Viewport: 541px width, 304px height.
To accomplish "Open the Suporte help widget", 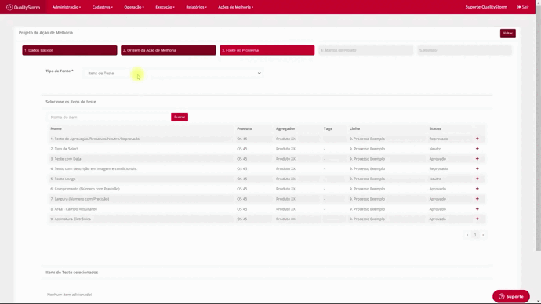I will click(511, 296).
